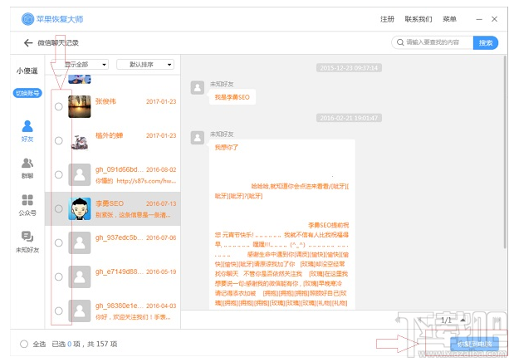Select the radio button for 墙外的蝉
The width and height of the screenshot is (514, 362).
[x=59, y=140]
